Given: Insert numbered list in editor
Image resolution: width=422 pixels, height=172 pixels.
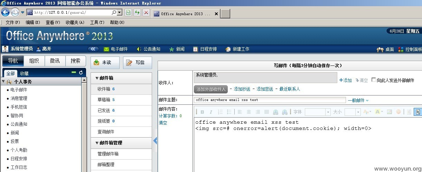Looking at the screenshot, I should point(221,112).
